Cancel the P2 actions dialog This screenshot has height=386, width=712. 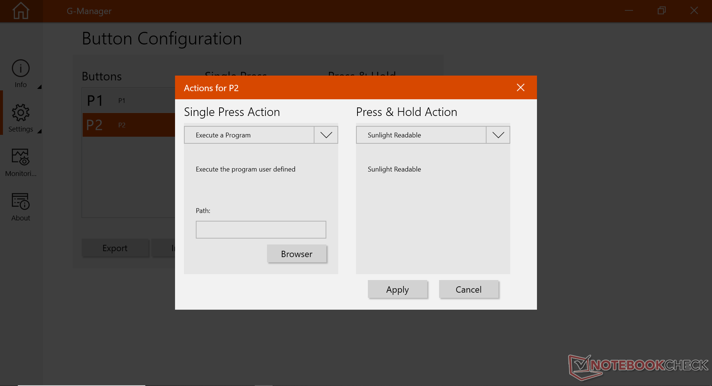[x=468, y=289]
